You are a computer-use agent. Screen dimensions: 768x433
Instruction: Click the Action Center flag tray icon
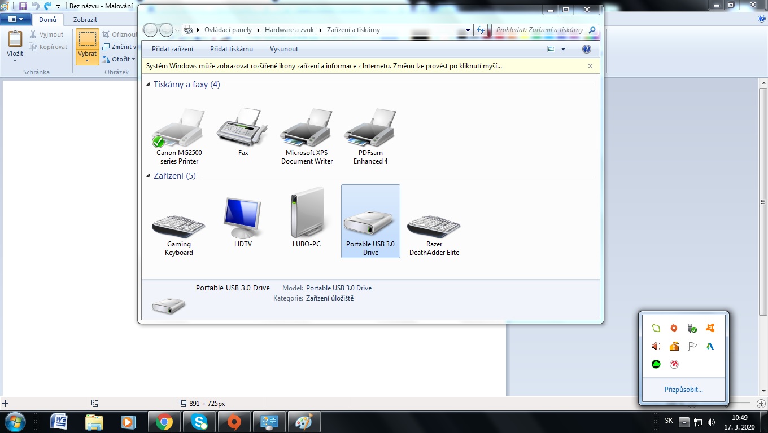[692, 346]
